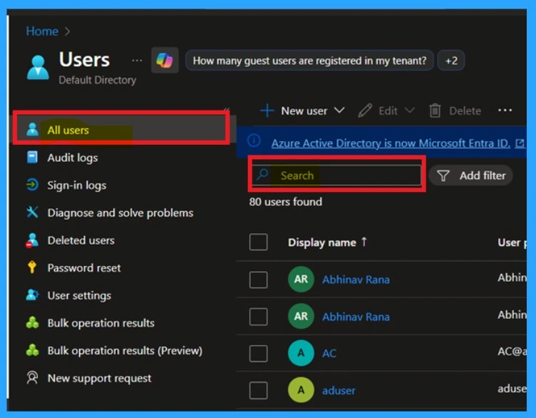Check the aduser row checkbox
Viewport: 536px width, 418px height.
pyautogui.click(x=259, y=391)
